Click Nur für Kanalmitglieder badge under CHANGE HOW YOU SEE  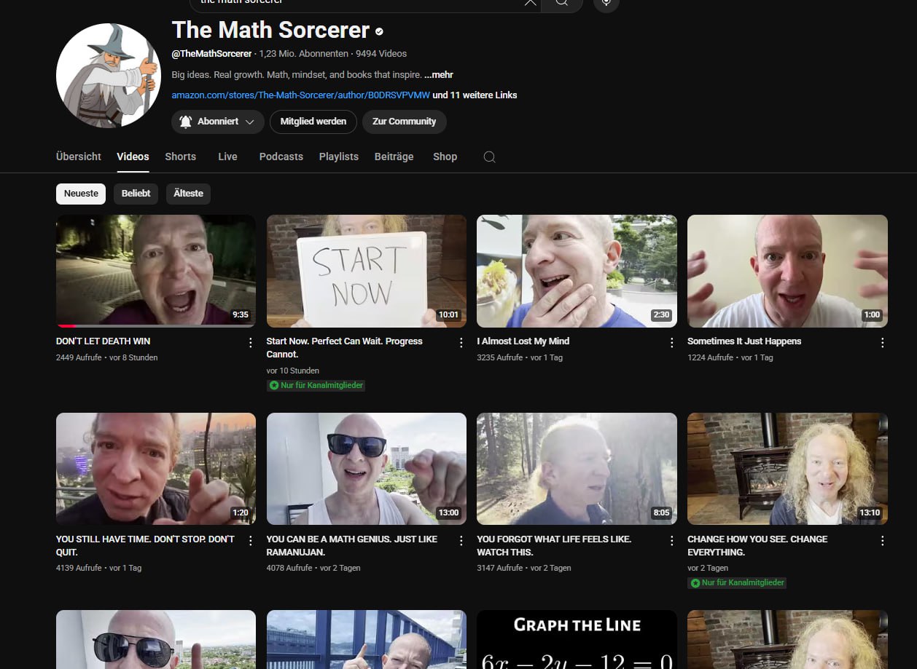(736, 583)
